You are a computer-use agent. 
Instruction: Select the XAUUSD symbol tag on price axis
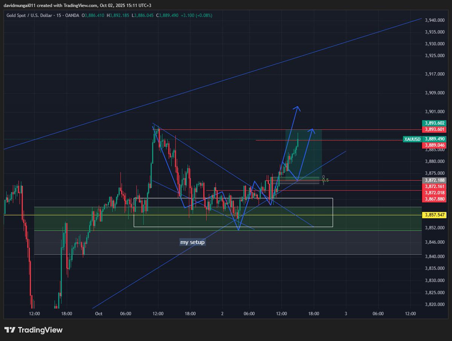(x=412, y=139)
